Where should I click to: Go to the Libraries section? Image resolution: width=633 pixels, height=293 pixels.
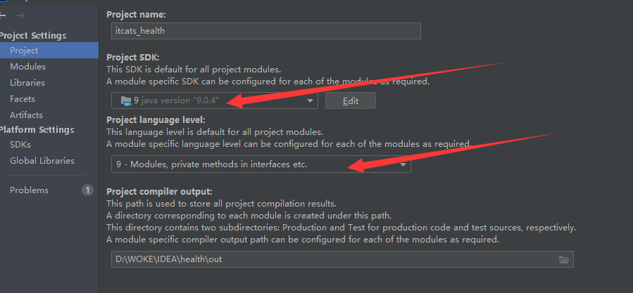click(27, 83)
